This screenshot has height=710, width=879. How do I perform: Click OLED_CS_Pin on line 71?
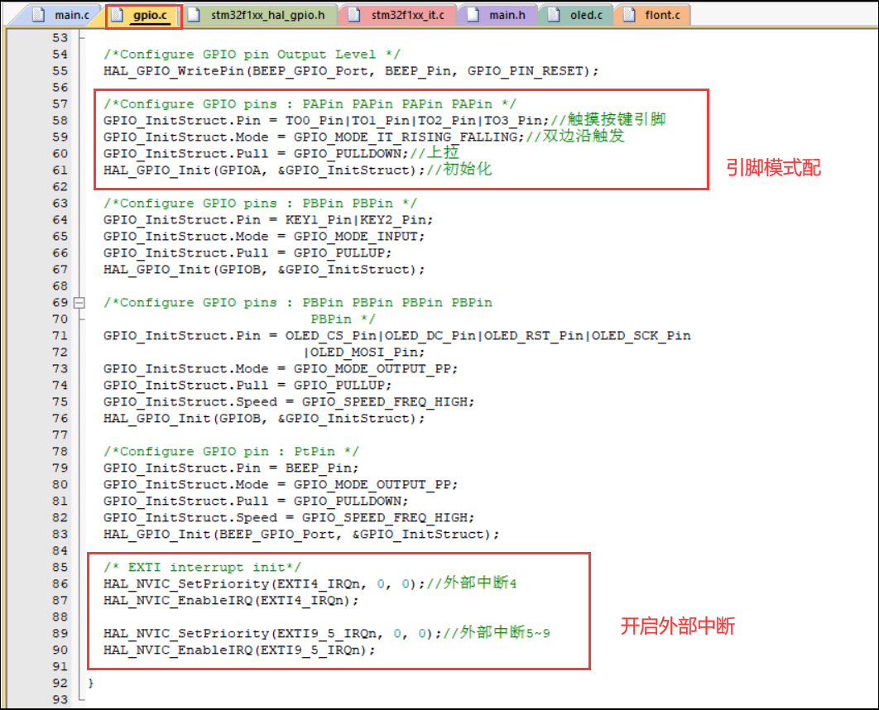click(x=331, y=336)
